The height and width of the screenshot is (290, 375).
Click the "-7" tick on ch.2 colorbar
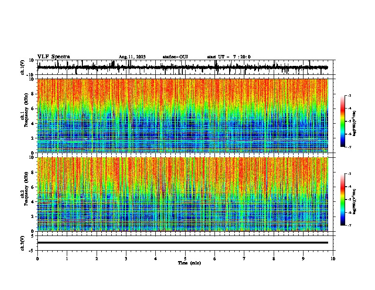point(349,225)
